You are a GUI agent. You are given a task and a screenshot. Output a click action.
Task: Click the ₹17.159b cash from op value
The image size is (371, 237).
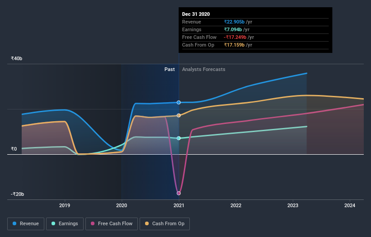point(234,45)
